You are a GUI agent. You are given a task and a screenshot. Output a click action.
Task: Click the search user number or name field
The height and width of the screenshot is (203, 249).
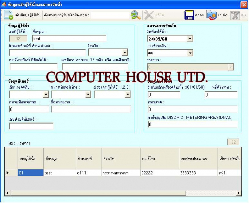click(110, 15)
